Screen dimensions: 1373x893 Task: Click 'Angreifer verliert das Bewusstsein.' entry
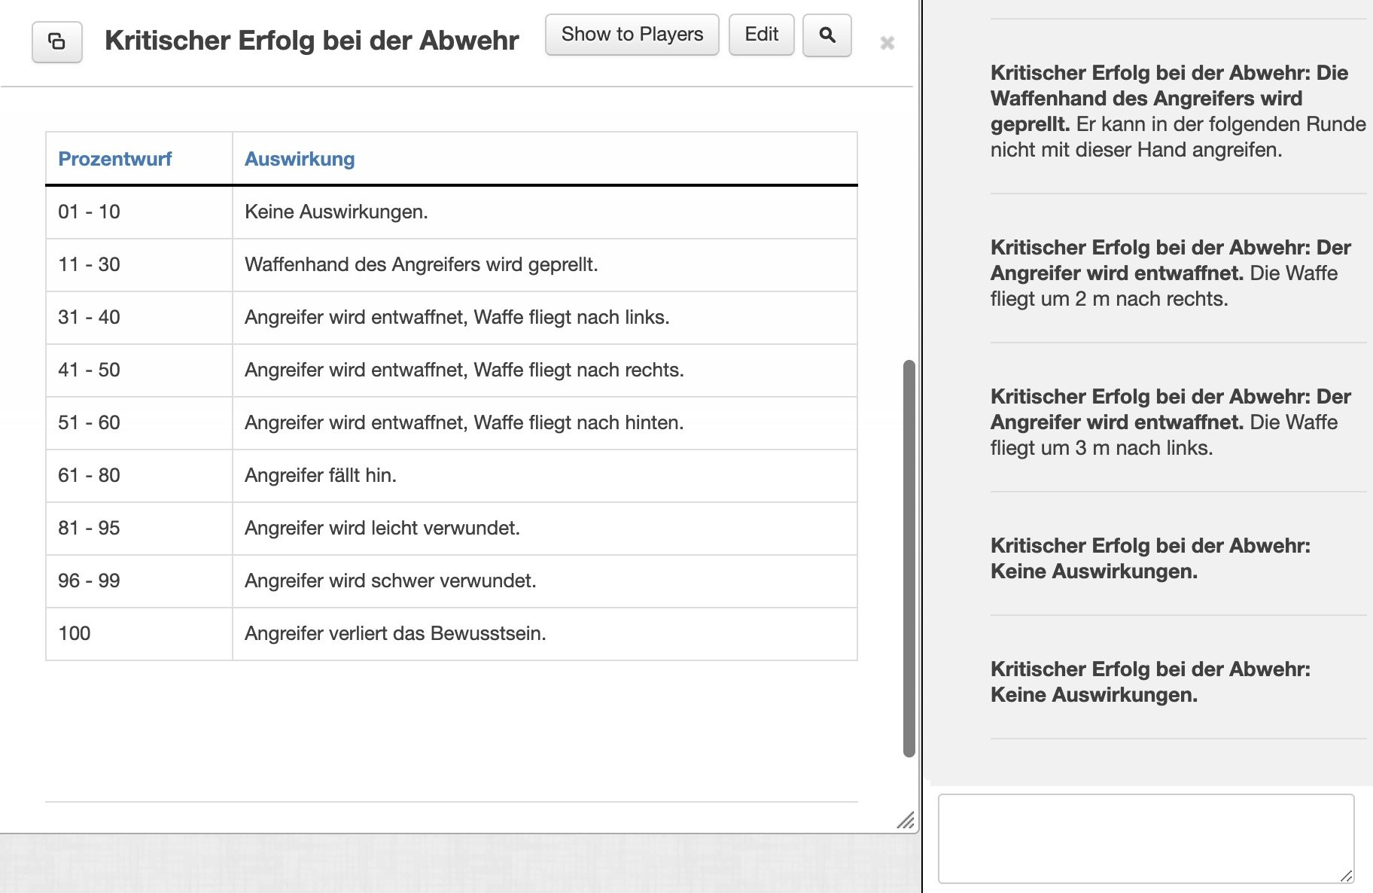click(394, 634)
